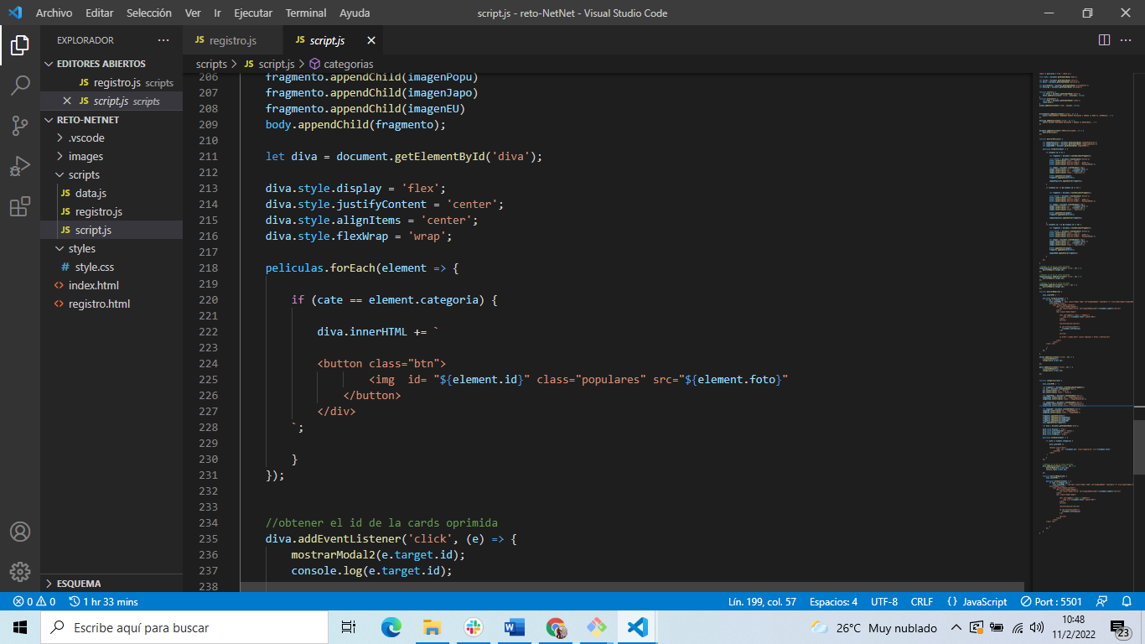Click the 1 hr 33 mins timer status
The height and width of the screenshot is (644, 1145).
[x=103, y=602]
